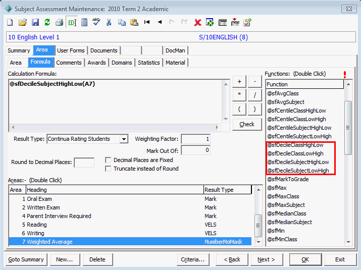Click the divide slash button
This screenshot has width=361, height=270.
click(255, 95)
